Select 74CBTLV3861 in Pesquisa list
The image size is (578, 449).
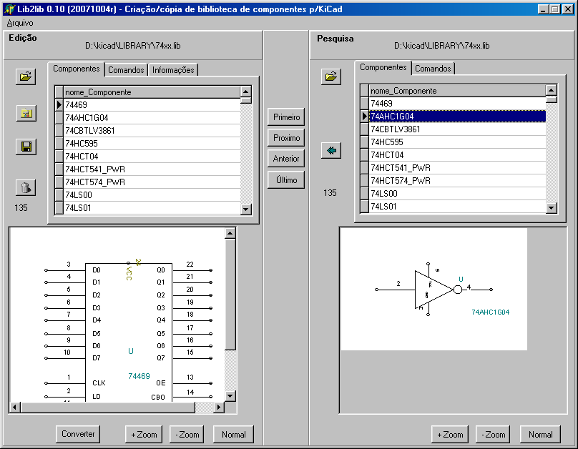pyautogui.click(x=457, y=129)
